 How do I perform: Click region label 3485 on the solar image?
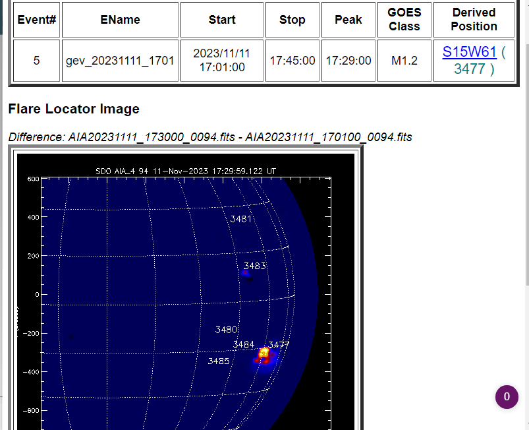219,361
